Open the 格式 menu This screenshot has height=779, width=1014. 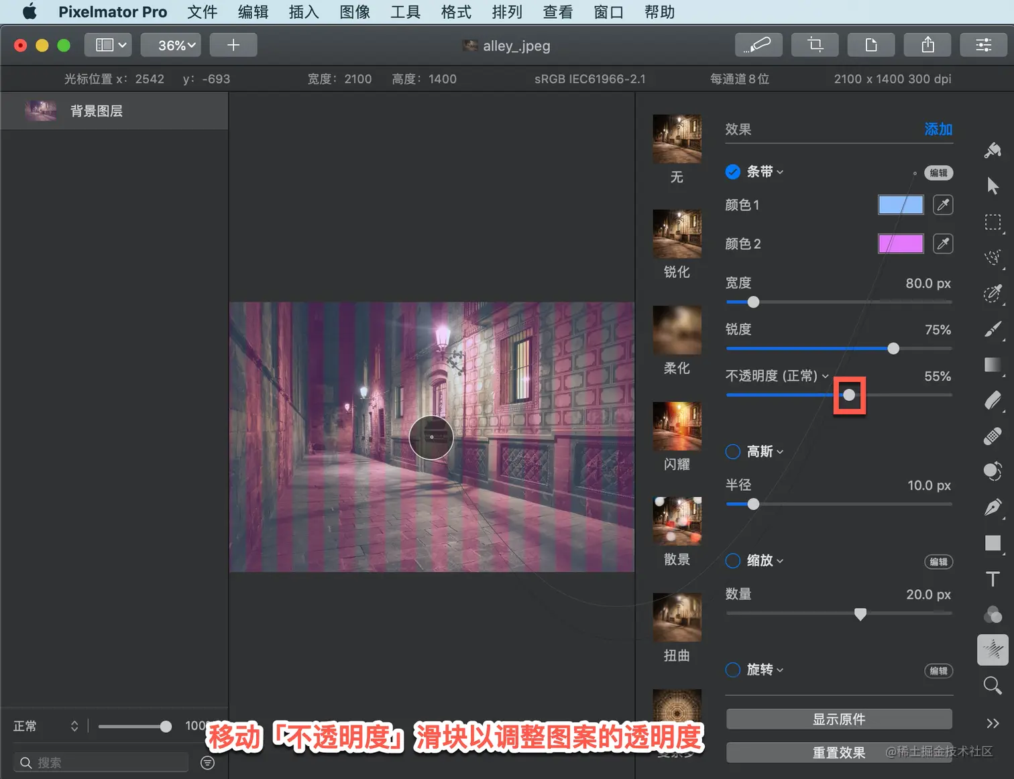tap(456, 12)
